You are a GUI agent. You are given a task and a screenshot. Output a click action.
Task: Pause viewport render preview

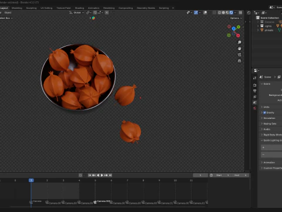tap(240, 12)
